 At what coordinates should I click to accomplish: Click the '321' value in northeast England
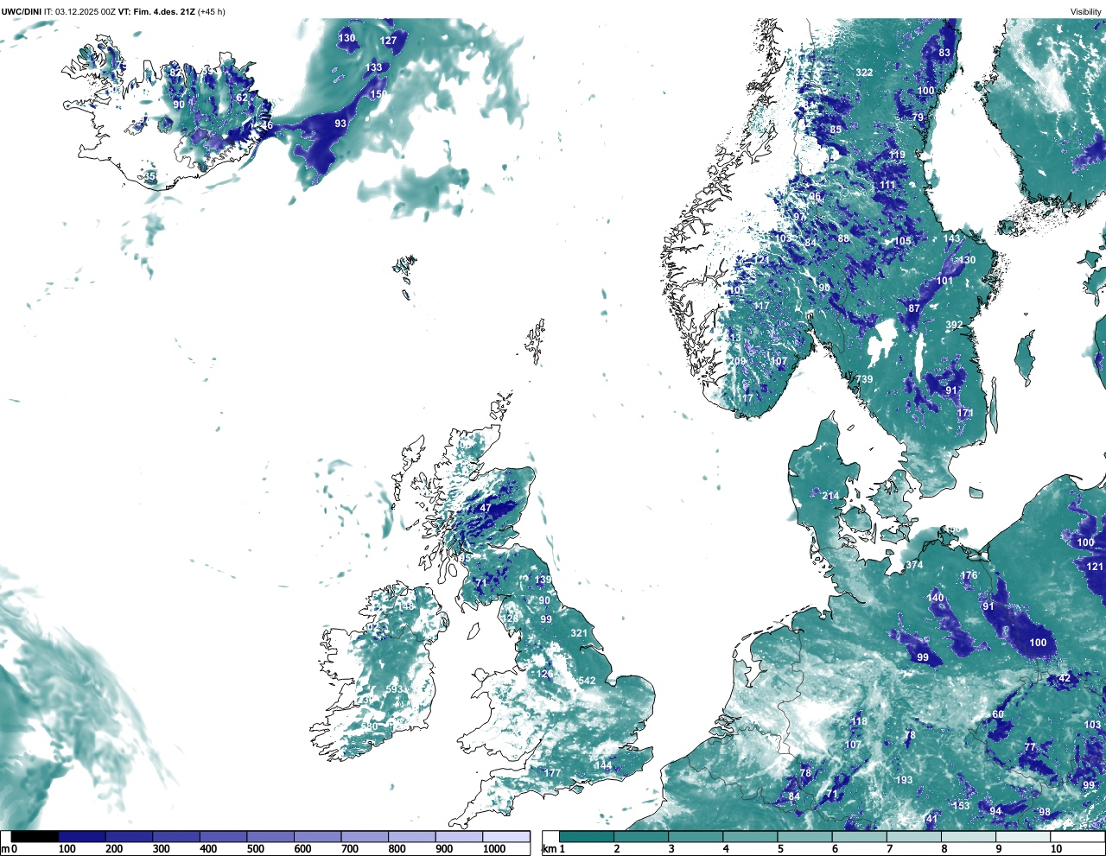(579, 633)
